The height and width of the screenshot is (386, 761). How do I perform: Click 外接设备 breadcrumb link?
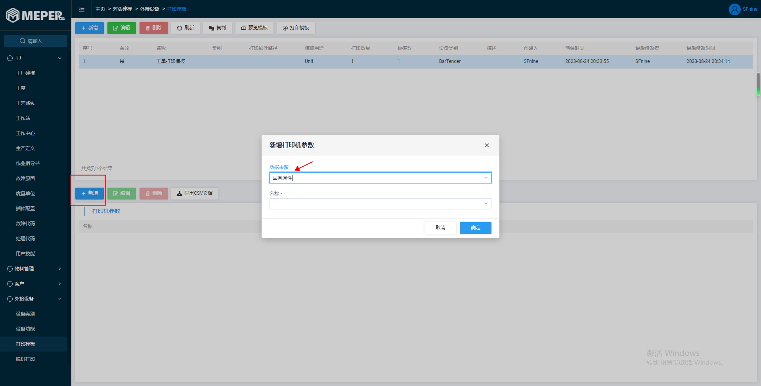(149, 9)
